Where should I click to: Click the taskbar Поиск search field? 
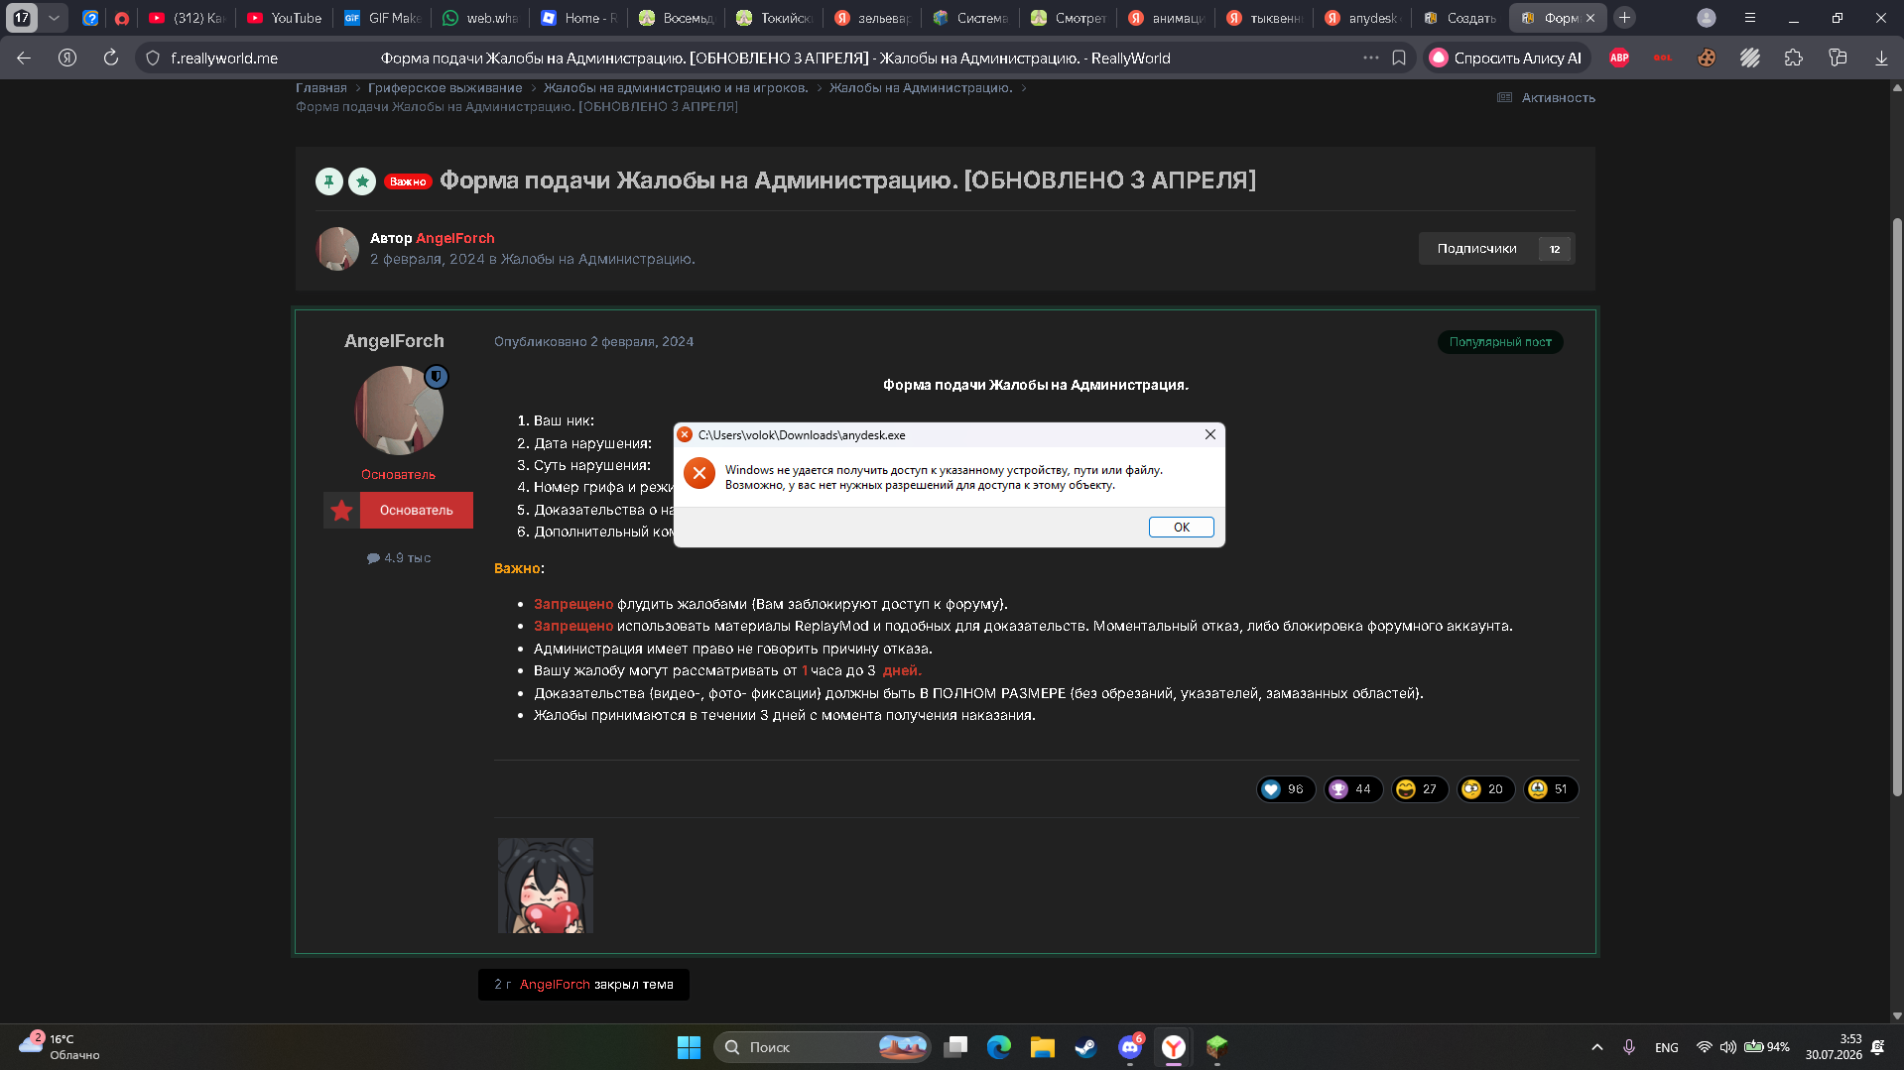click(822, 1047)
